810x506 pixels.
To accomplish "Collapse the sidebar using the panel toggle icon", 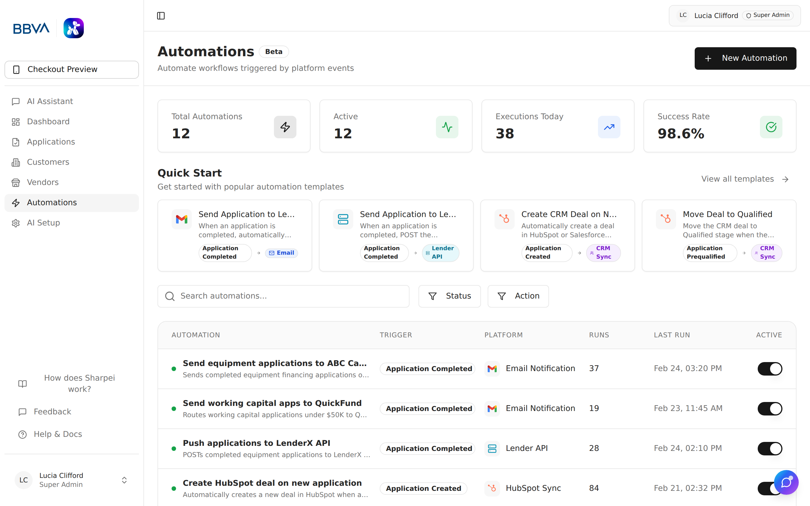I will [x=161, y=15].
